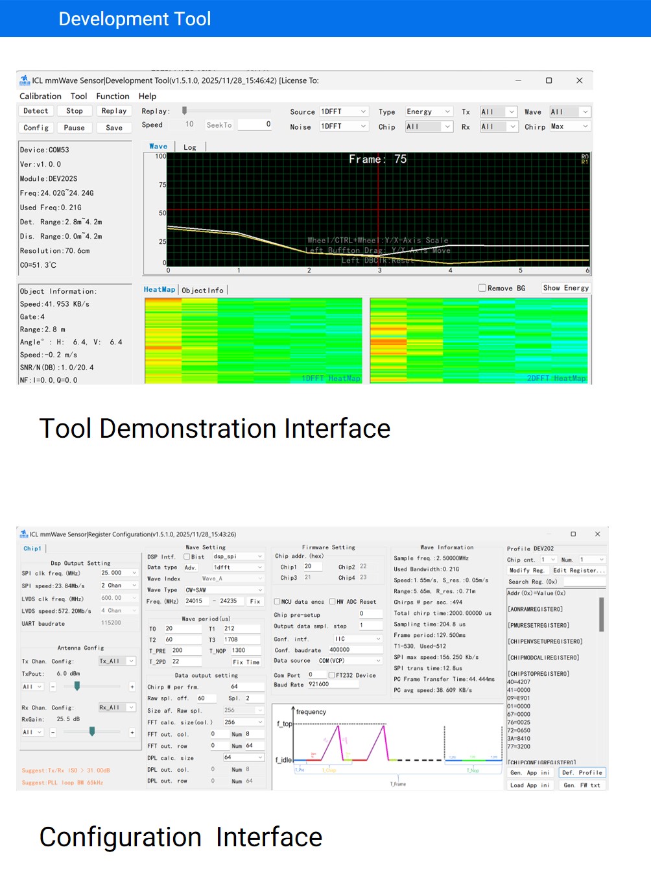651x880 pixels.
Task: Open the Data source COM(VCP) dropdown
Action: coord(349,661)
